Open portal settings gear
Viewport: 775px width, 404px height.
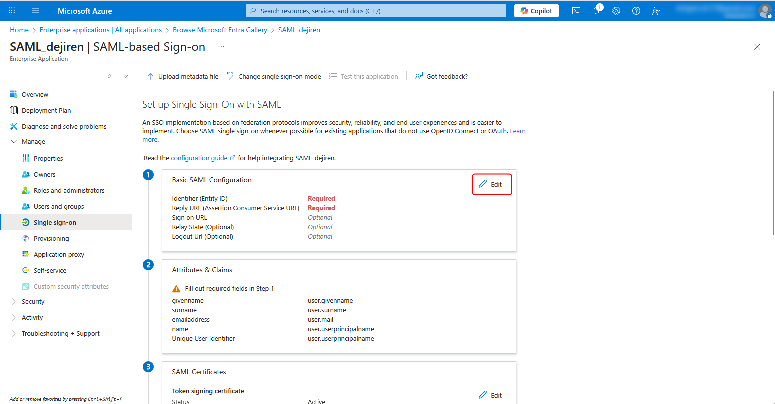tap(616, 11)
